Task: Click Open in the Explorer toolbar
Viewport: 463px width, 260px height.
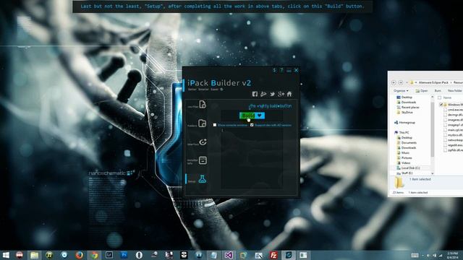Action: click(x=422, y=90)
